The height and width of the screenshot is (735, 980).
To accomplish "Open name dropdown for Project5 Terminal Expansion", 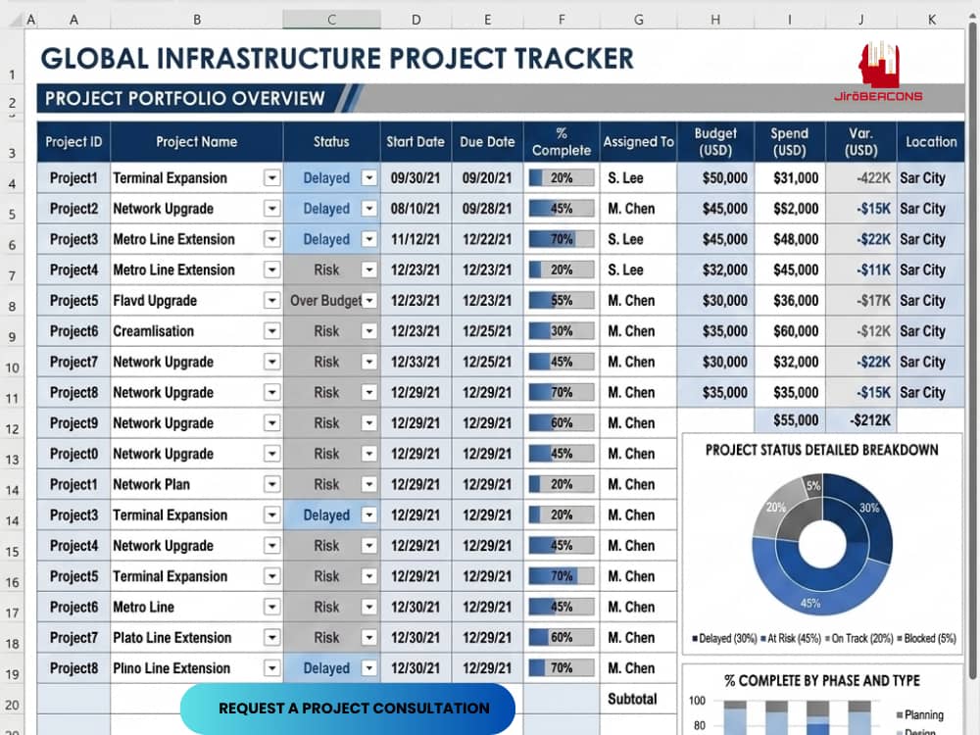I will 271,576.
